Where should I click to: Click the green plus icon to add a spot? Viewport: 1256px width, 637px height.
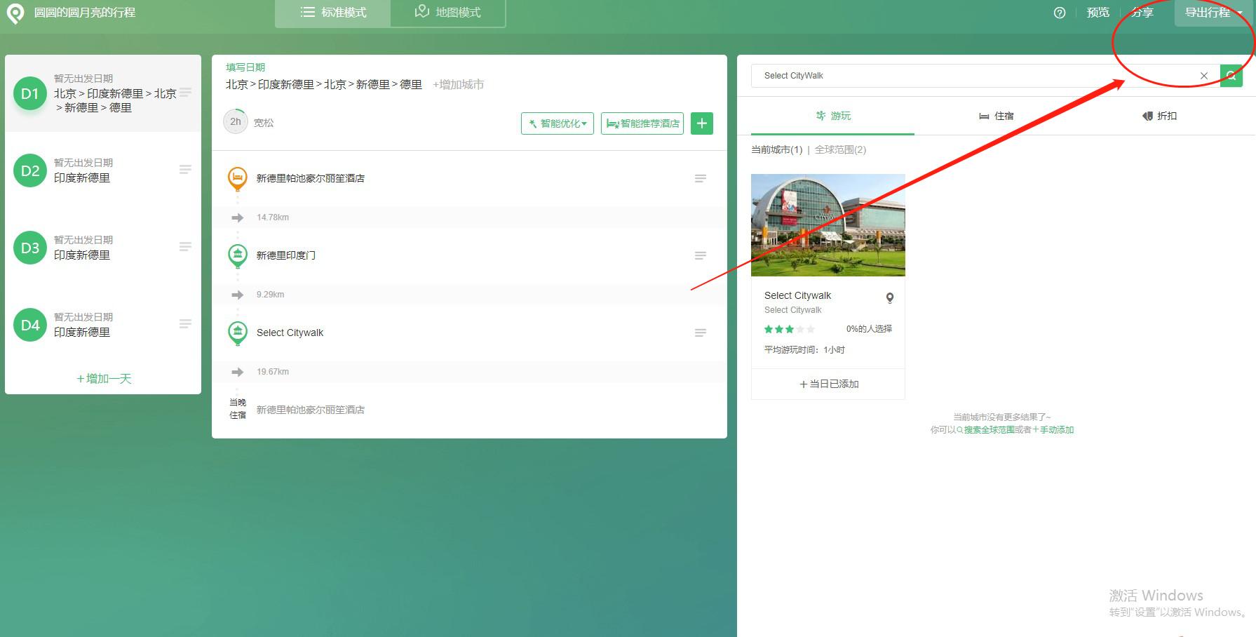click(701, 123)
